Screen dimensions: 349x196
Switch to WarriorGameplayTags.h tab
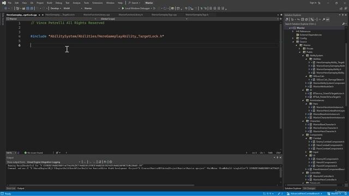[197, 15]
